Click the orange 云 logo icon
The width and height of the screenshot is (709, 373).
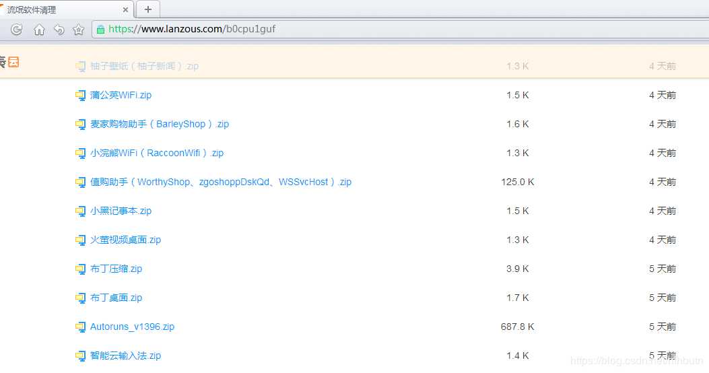(13, 62)
